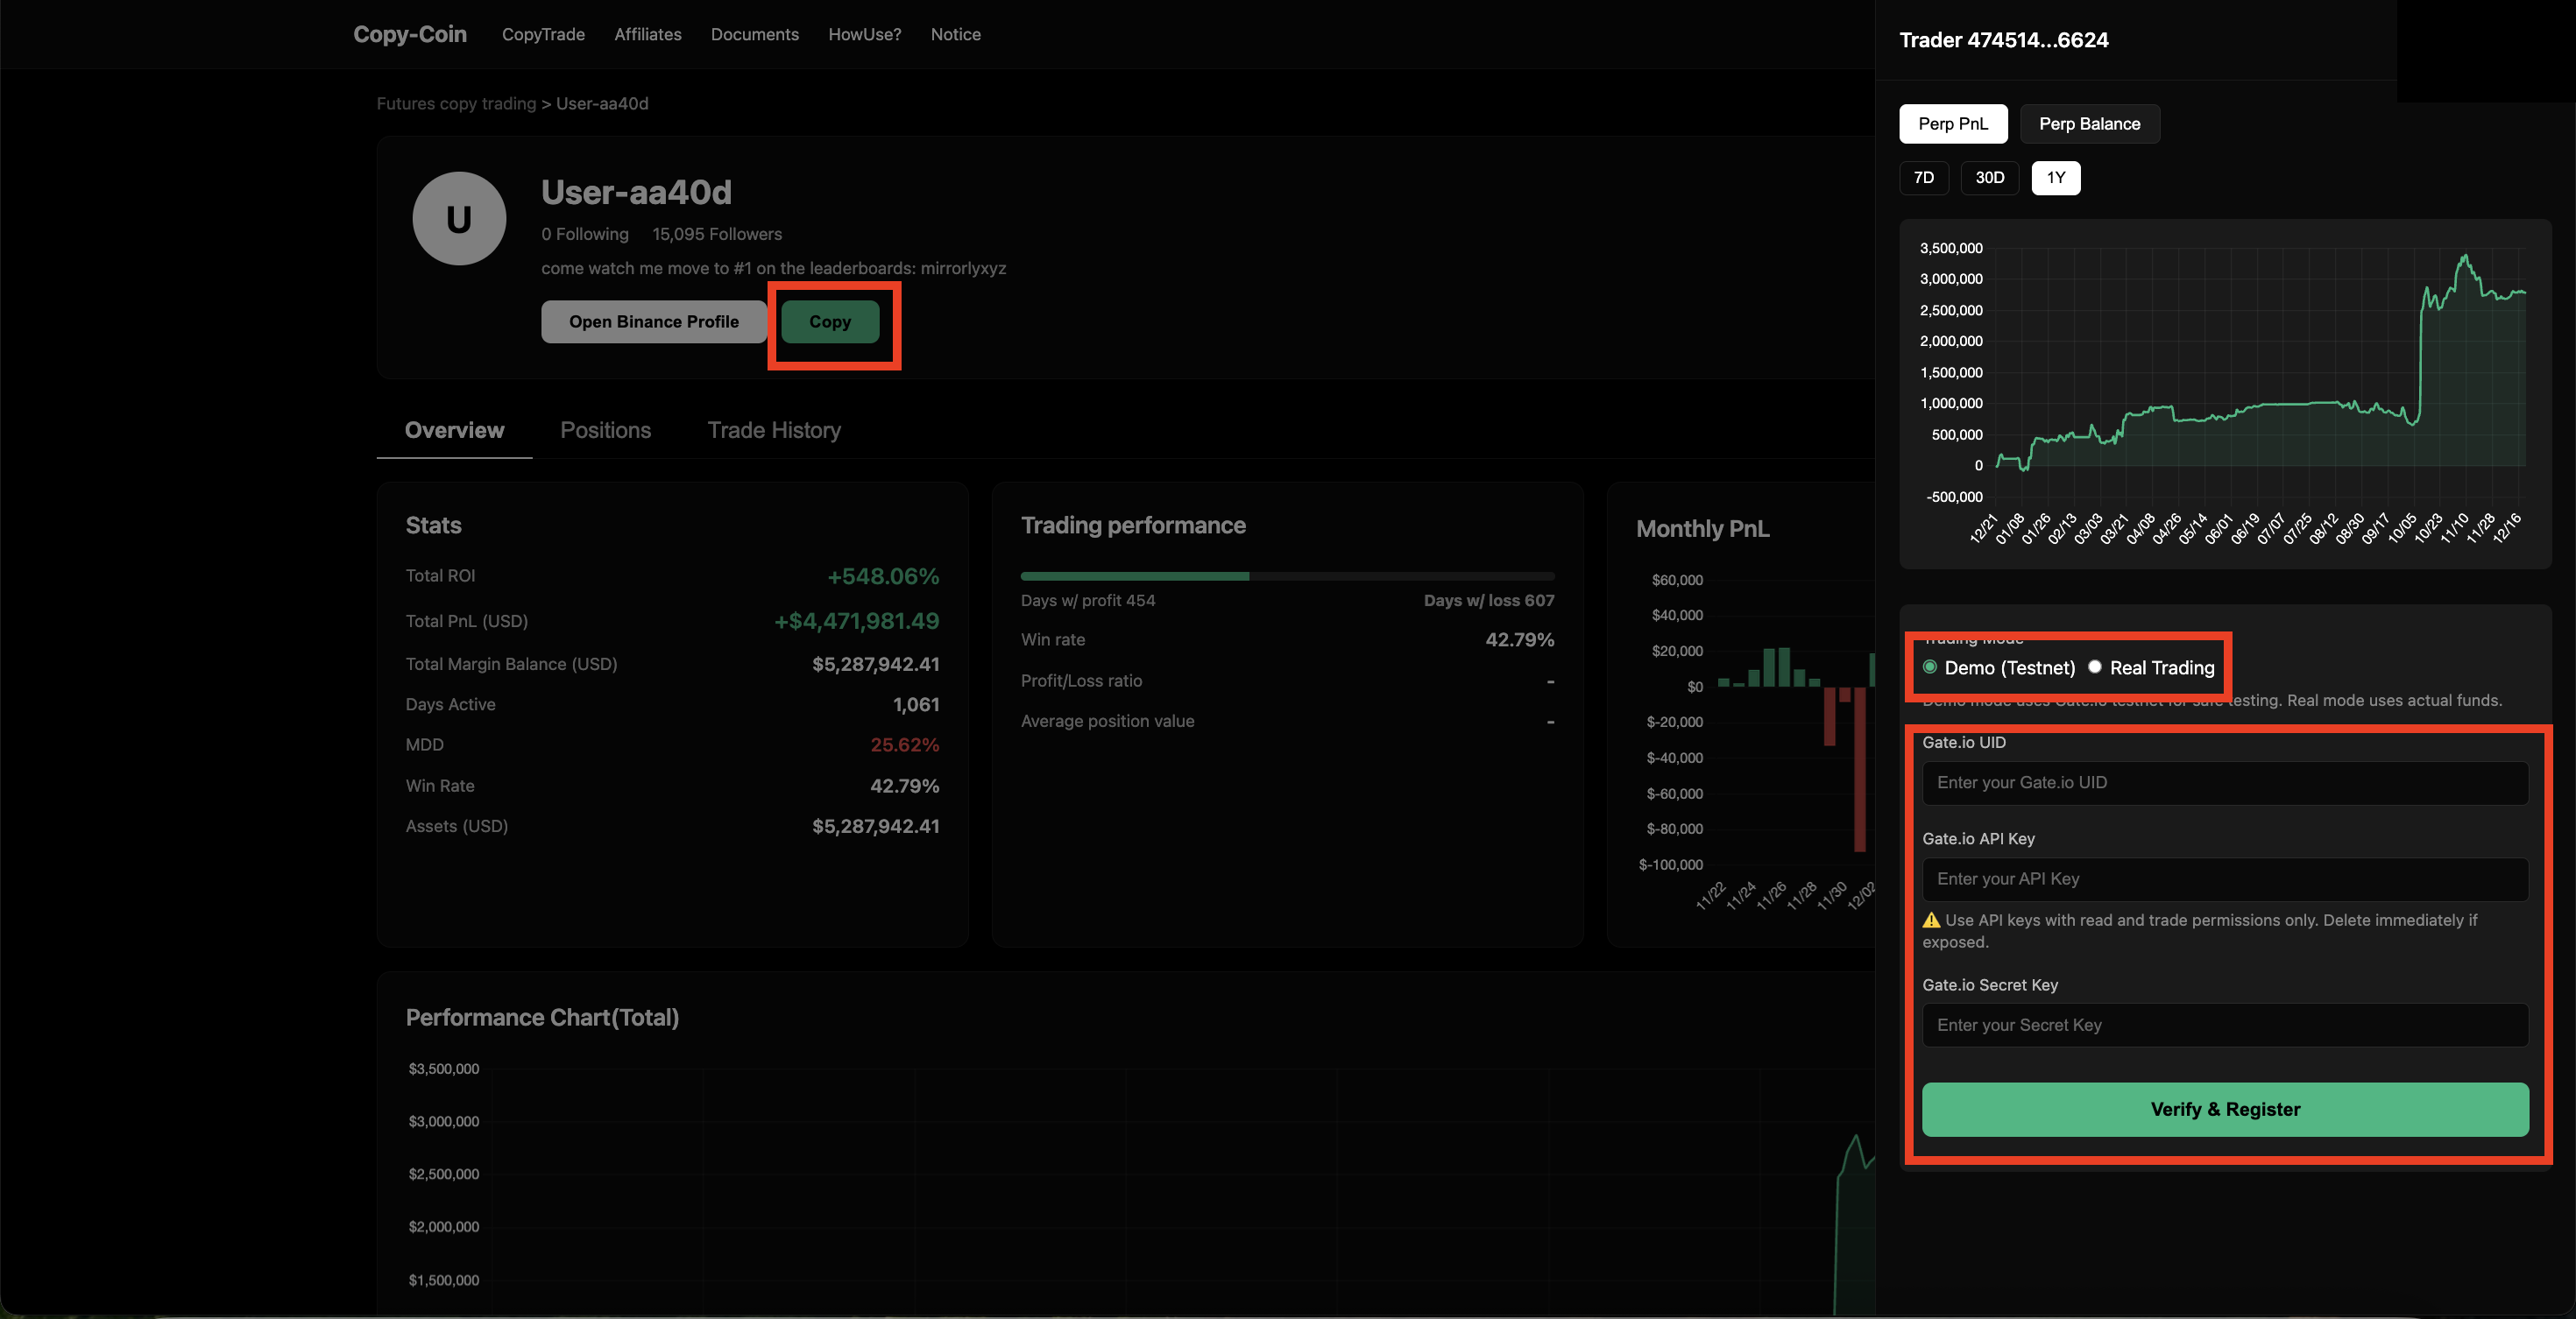
Task: Show the Perp Balance chart
Action: [2090, 123]
